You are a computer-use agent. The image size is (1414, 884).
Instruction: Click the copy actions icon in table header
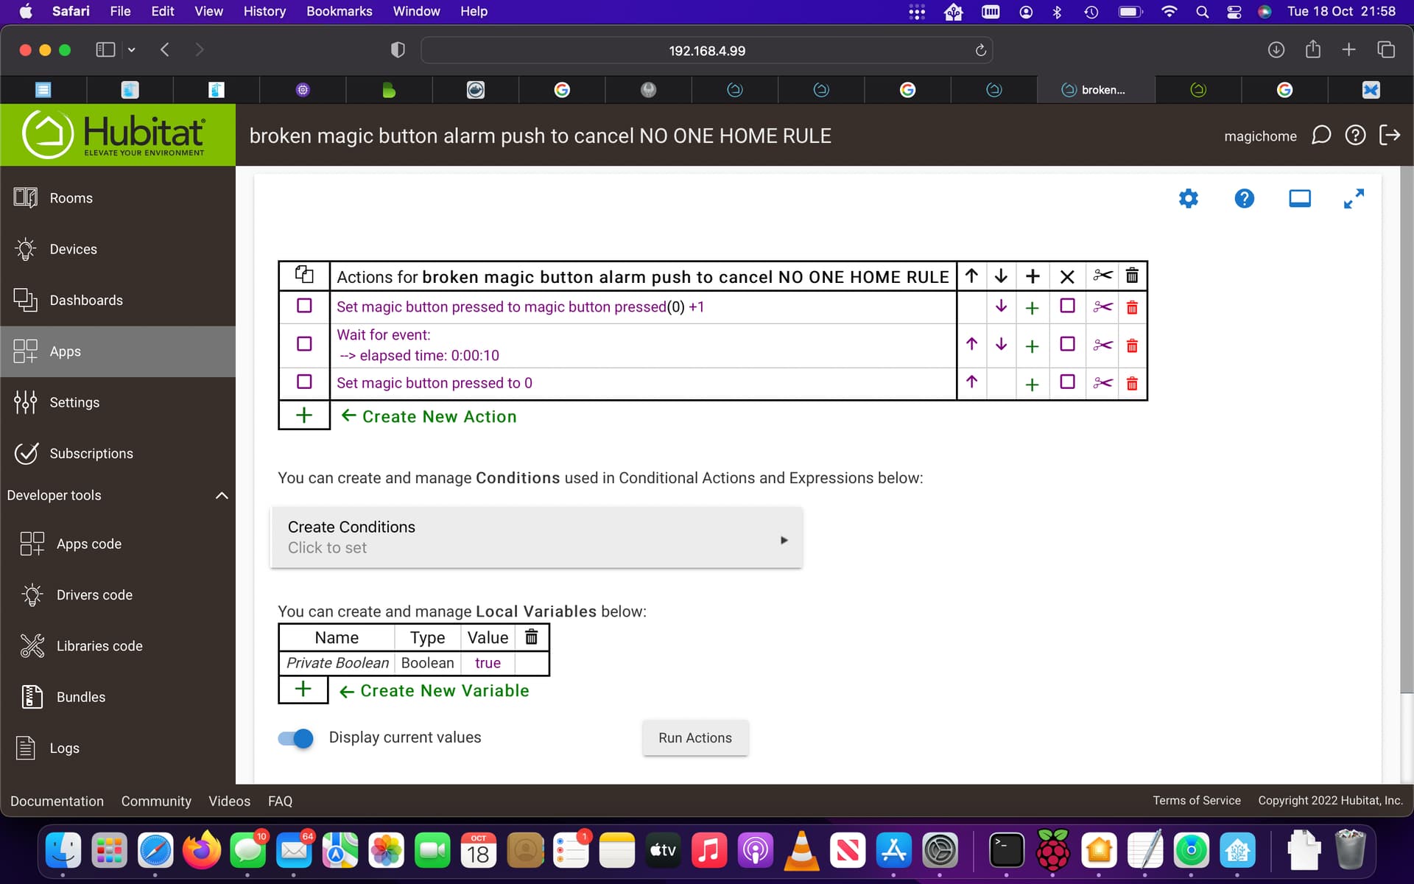(304, 276)
